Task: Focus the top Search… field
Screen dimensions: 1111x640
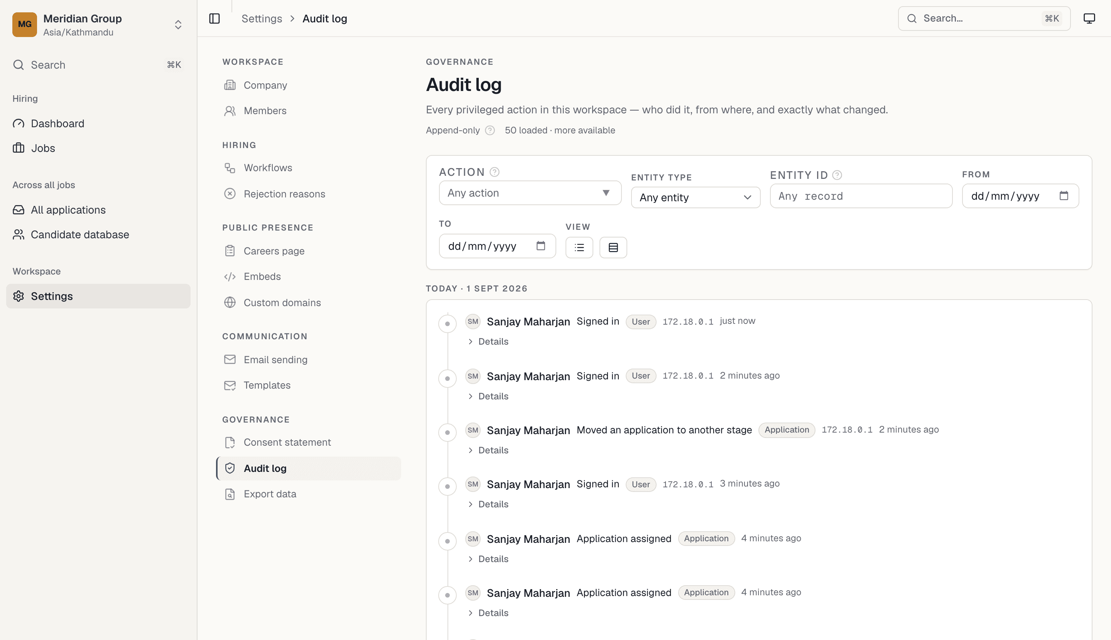Action: pyautogui.click(x=984, y=19)
